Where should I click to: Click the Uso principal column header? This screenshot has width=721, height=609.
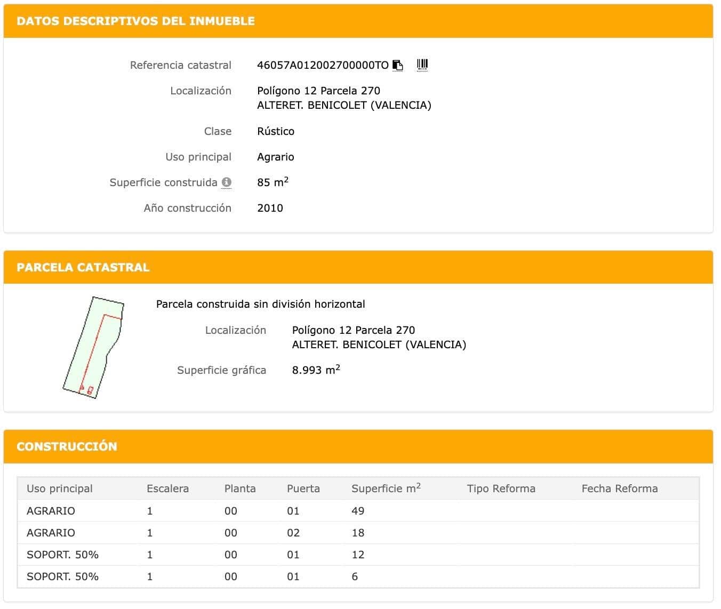point(60,488)
